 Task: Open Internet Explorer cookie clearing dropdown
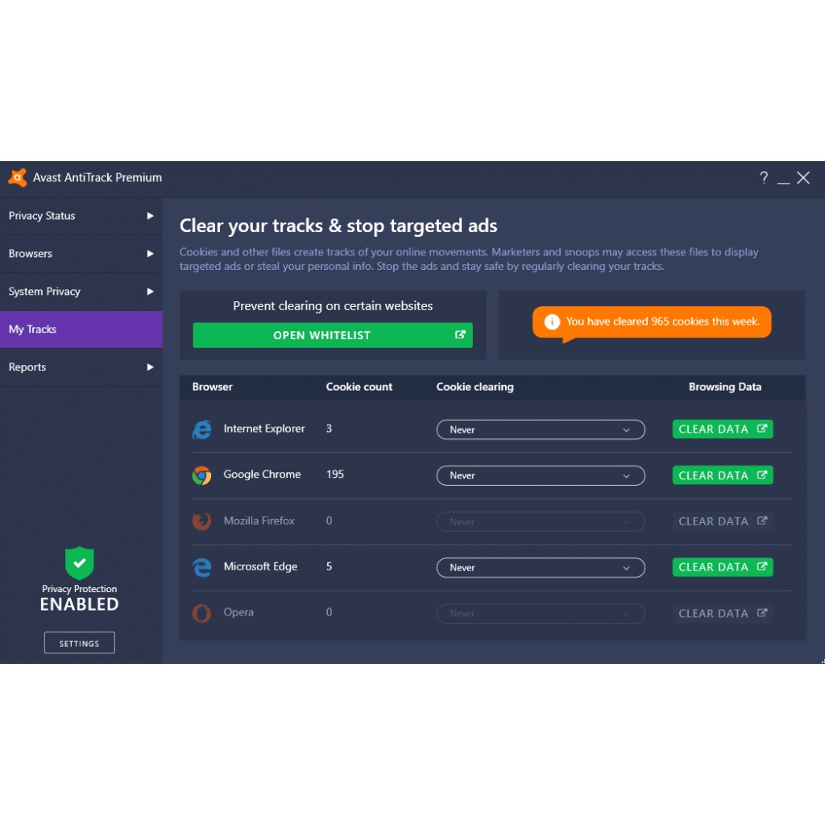[x=541, y=430]
